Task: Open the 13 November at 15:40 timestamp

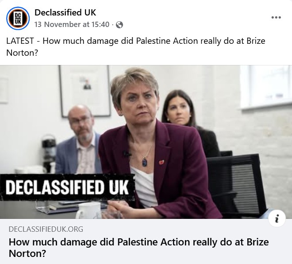Action: 72,25
